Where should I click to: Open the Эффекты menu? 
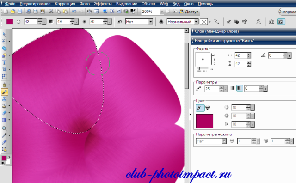click(x=103, y=4)
